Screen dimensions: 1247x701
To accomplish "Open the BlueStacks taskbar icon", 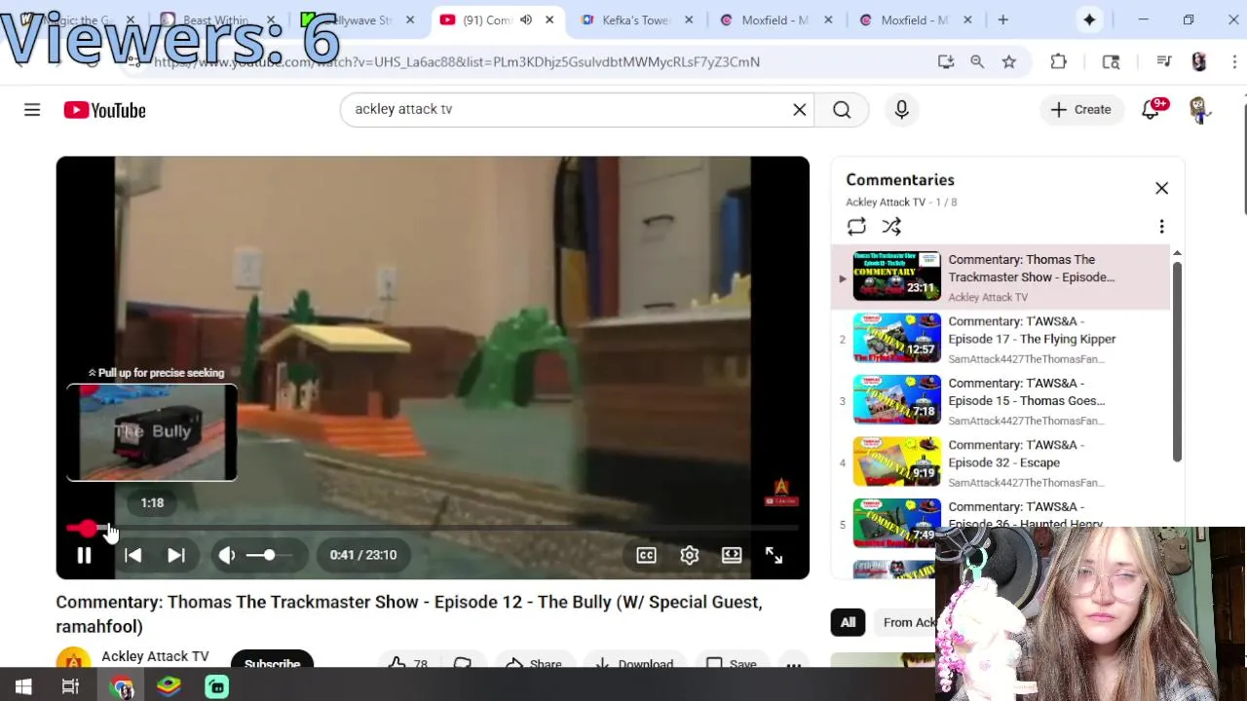I will [170, 687].
